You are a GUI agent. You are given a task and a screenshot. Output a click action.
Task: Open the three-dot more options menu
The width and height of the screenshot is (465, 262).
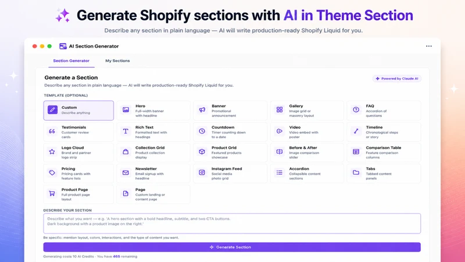429,46
